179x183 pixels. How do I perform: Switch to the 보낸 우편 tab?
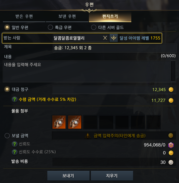(67, 17)
